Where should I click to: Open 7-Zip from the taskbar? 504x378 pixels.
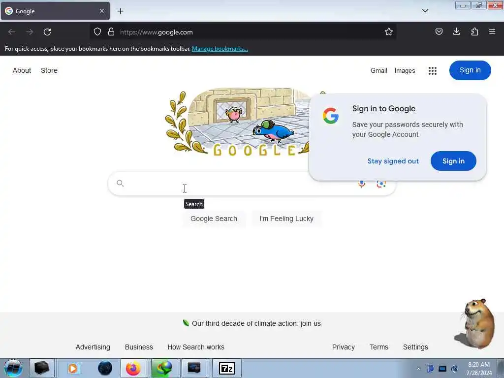(x=226, y=368)
